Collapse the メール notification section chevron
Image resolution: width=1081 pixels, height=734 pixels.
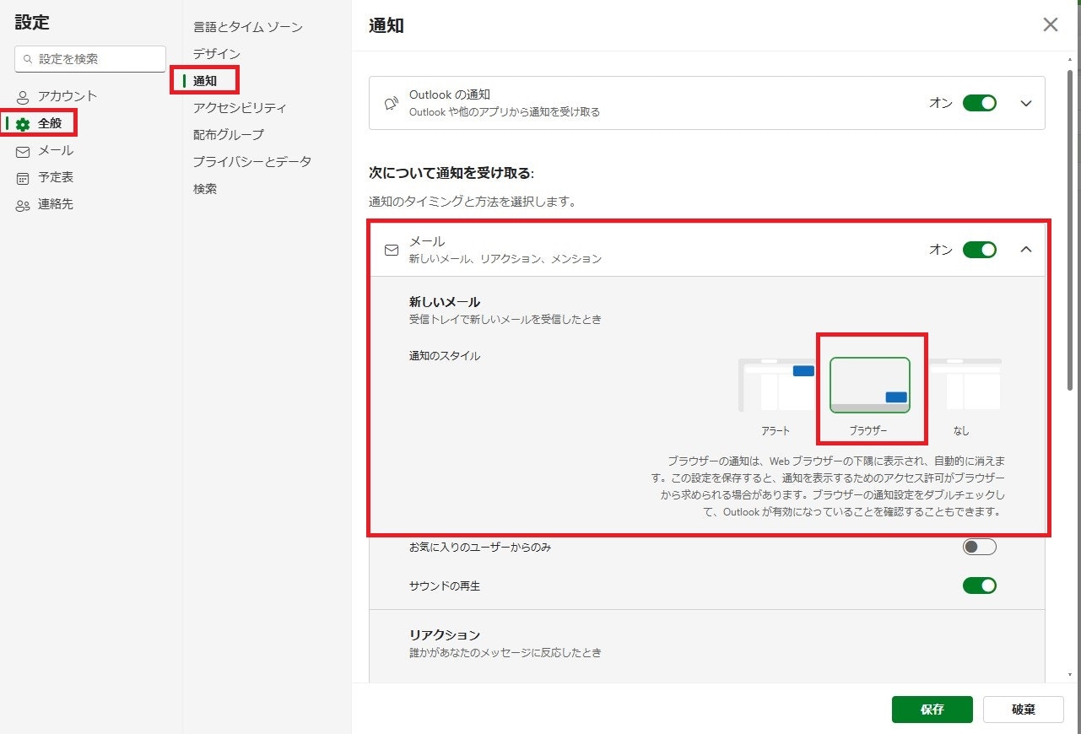1025,250
